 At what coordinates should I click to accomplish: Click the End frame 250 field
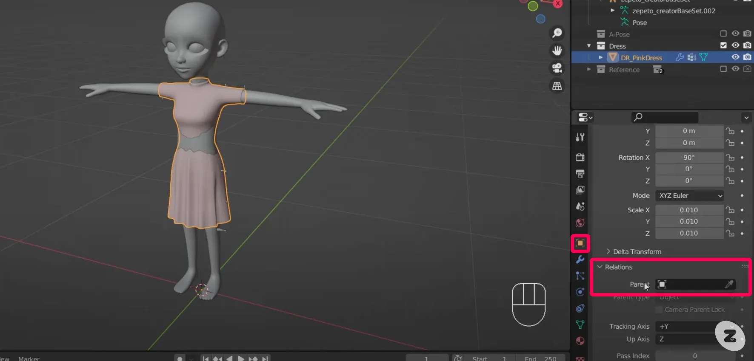pyautogui.click(x=540, y=358)
